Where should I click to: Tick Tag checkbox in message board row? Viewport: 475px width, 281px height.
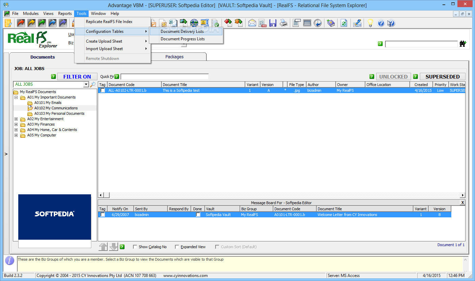coord(103,215)
